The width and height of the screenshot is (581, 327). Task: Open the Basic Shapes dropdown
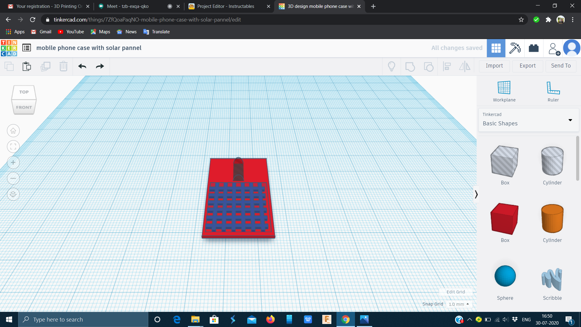tap(528, 120)
